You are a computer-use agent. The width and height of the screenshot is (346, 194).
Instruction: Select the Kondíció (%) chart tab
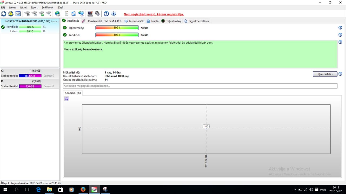73,93
